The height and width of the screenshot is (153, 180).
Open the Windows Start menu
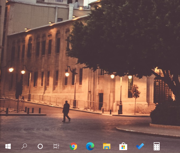8,146
